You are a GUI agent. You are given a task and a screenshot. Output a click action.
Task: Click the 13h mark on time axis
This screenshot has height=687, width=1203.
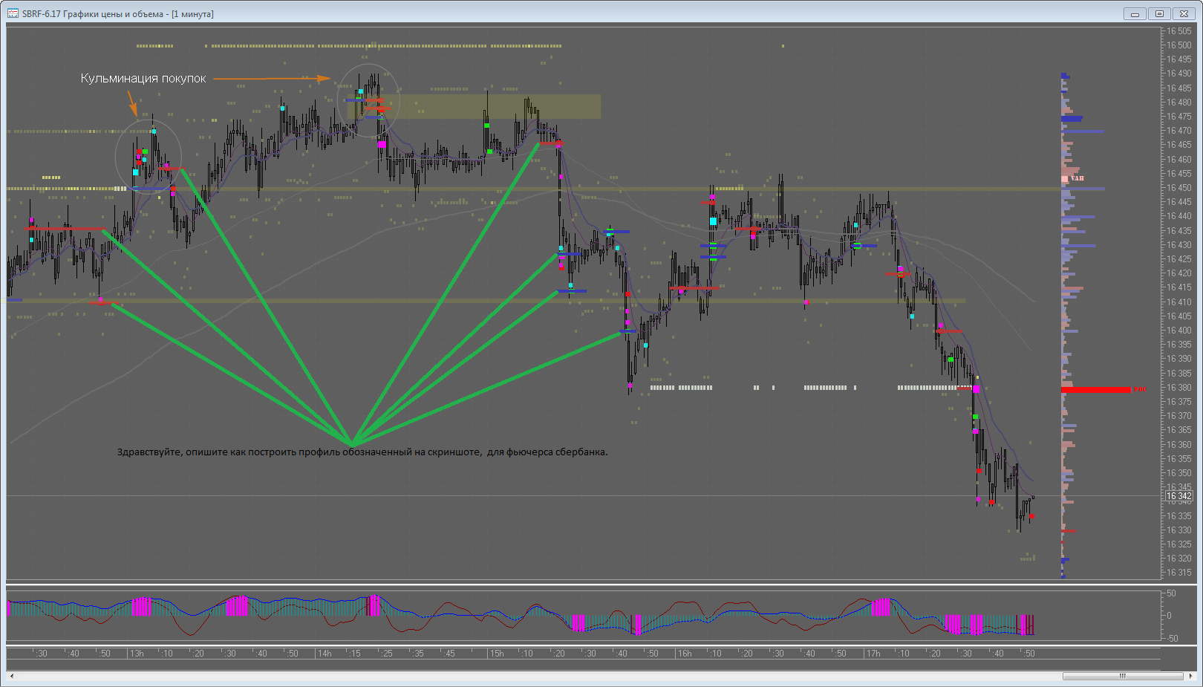point(137,654)
